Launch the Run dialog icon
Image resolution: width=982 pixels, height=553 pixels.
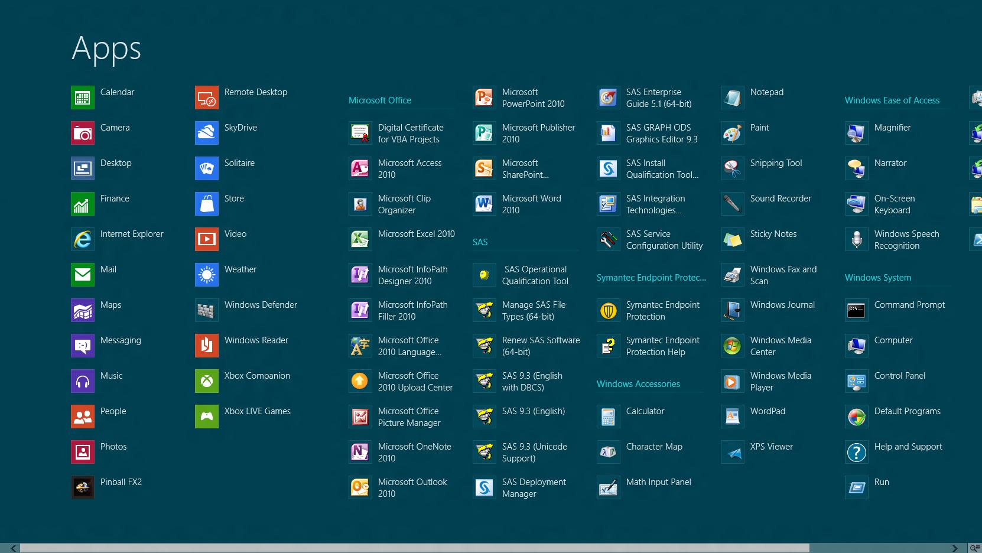pos(857,487)
